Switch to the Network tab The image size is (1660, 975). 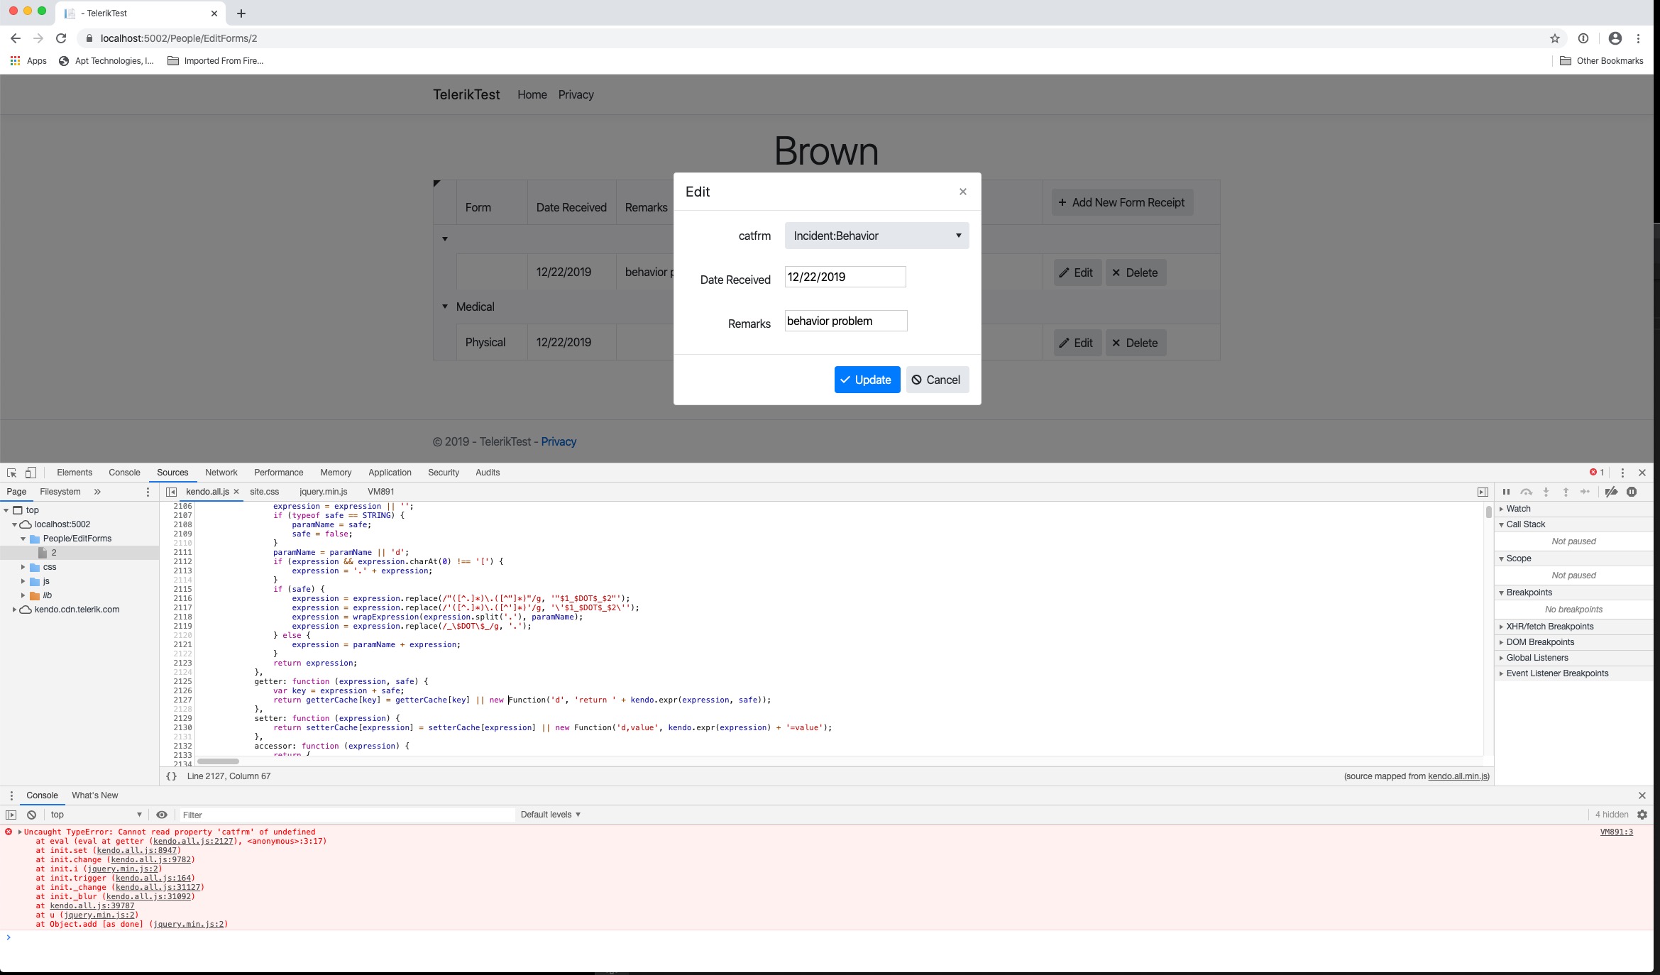pos(221,473)
